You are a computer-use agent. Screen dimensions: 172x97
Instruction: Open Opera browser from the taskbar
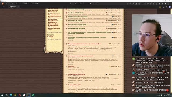20,95
